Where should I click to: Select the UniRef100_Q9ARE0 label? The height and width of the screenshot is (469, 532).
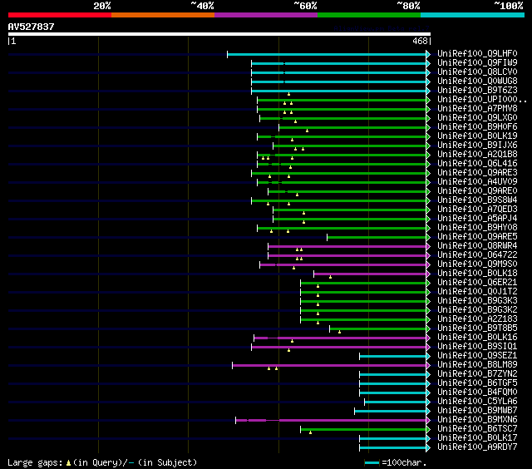477,191
